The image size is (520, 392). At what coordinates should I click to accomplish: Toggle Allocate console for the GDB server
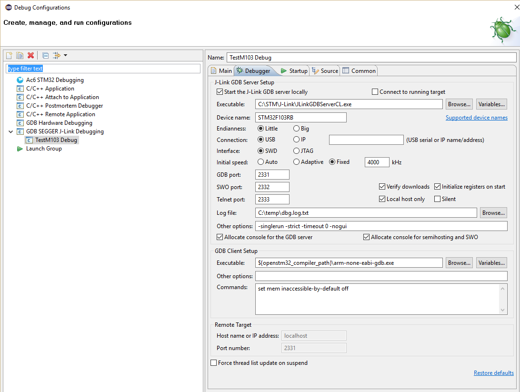[220, 237]
